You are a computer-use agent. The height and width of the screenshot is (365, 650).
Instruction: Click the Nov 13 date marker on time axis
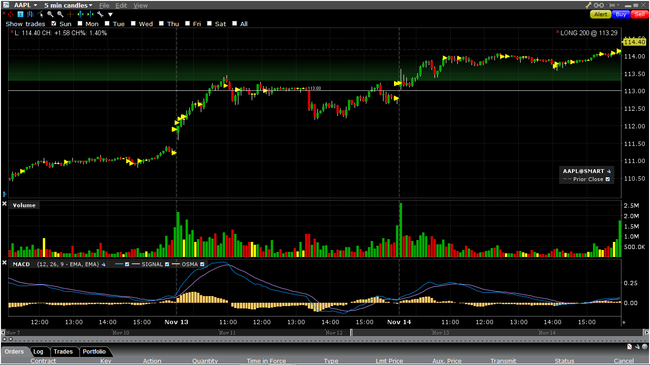click(177, 322)
